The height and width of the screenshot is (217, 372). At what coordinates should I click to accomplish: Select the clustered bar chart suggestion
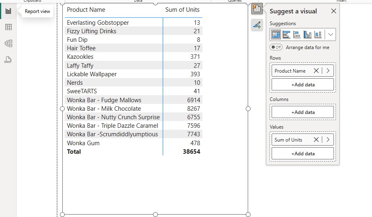coord(286,35)
